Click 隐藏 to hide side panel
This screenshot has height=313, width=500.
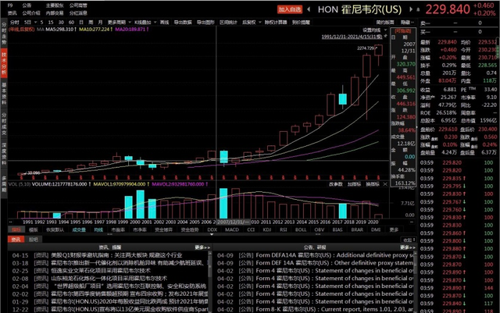407,23
